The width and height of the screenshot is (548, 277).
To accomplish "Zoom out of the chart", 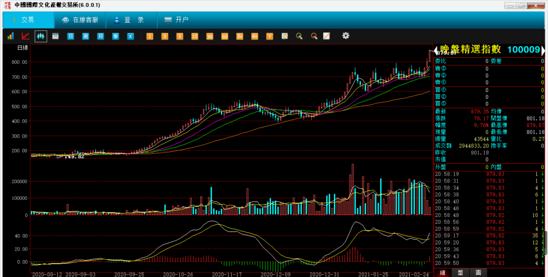I will (x=314, y=36).
